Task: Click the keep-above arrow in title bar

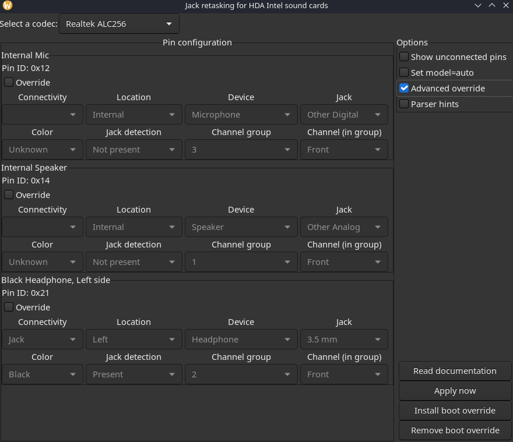Action: tap(491, 5)
